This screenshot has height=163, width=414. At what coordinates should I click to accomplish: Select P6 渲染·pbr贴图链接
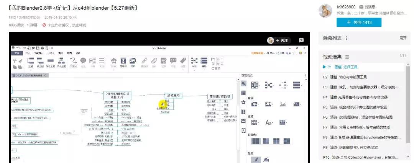pyautogui.click(x=361, y=117)
